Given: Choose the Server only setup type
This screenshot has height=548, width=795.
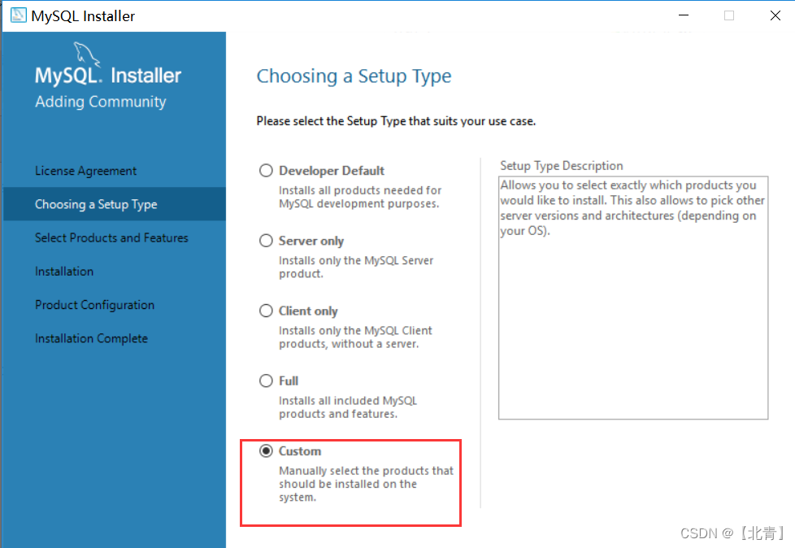Looking at the screenshot, I should [266, 241].
